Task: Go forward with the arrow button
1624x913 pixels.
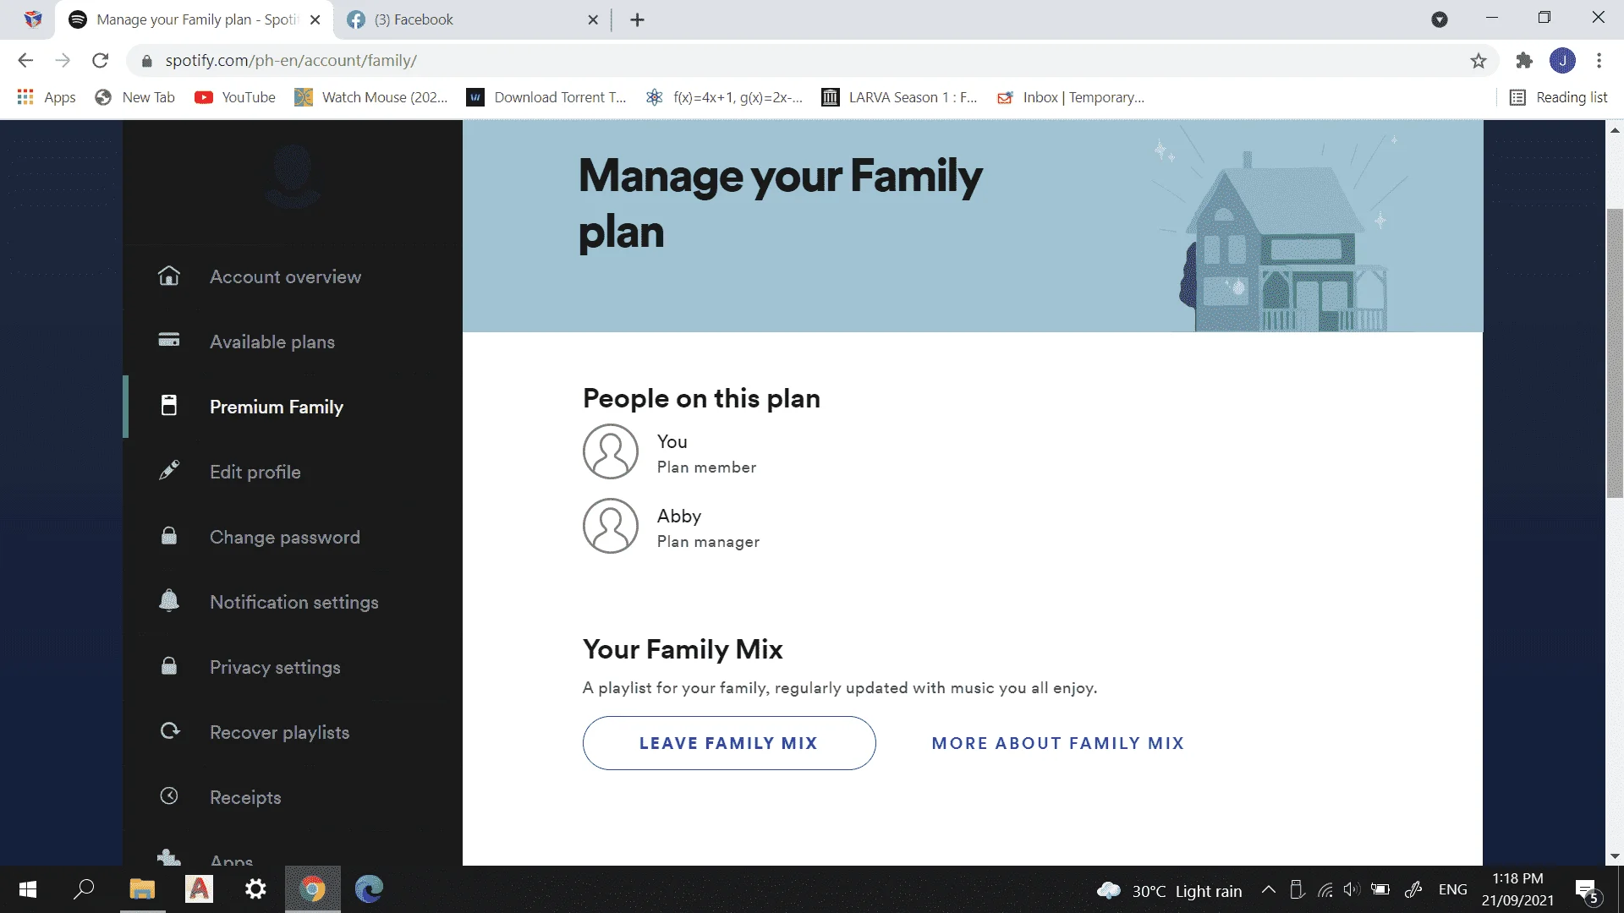Action: point(63,60)
